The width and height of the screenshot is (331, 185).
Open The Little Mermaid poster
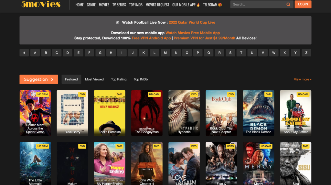coord(35,163)
